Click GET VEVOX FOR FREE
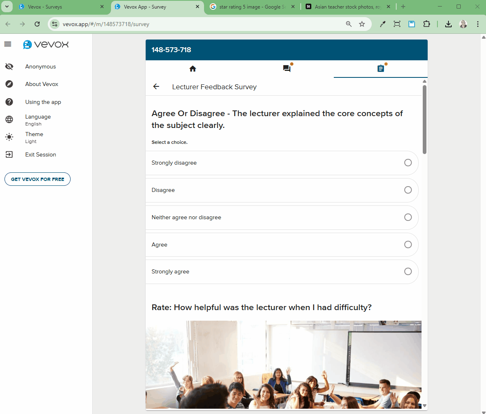This screenshot has width=486, height=414. tap(37, 179)
